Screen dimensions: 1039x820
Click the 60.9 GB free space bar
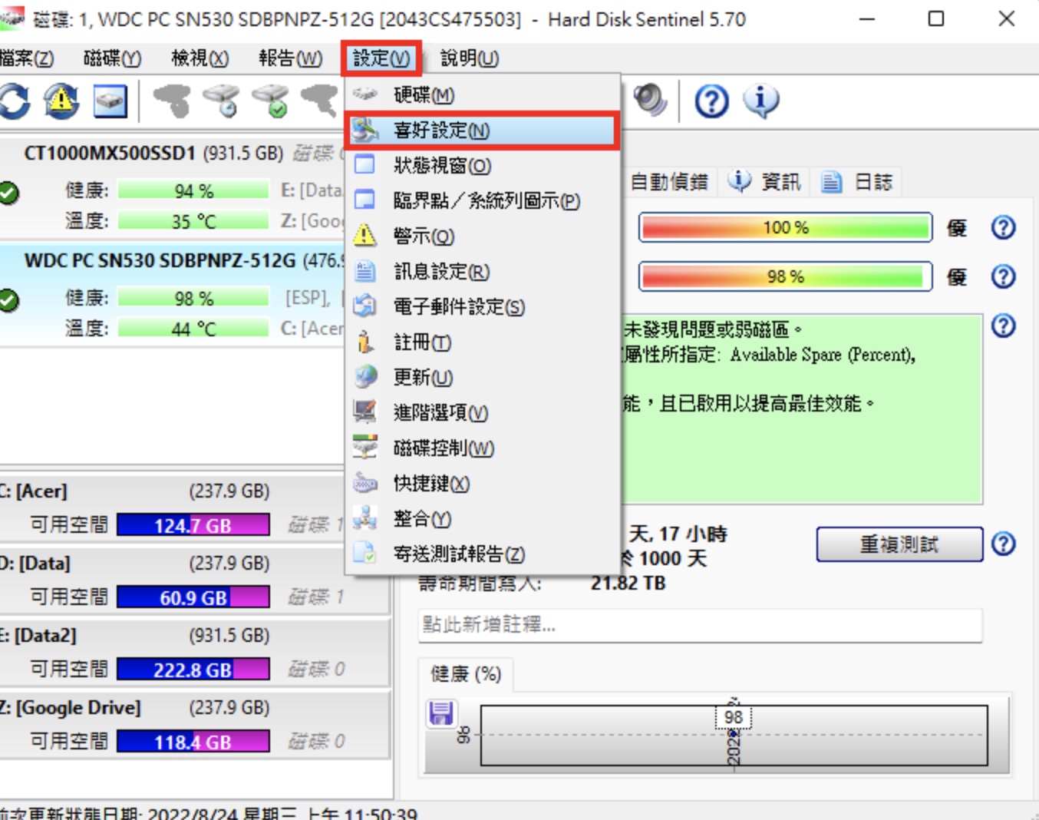tap(193, 597)
